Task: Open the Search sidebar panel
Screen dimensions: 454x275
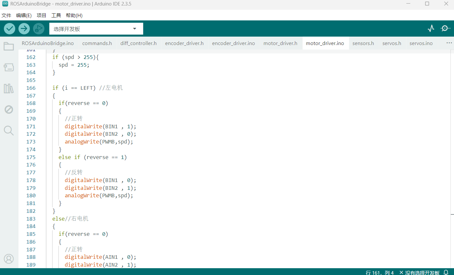Action: [9, 131]
